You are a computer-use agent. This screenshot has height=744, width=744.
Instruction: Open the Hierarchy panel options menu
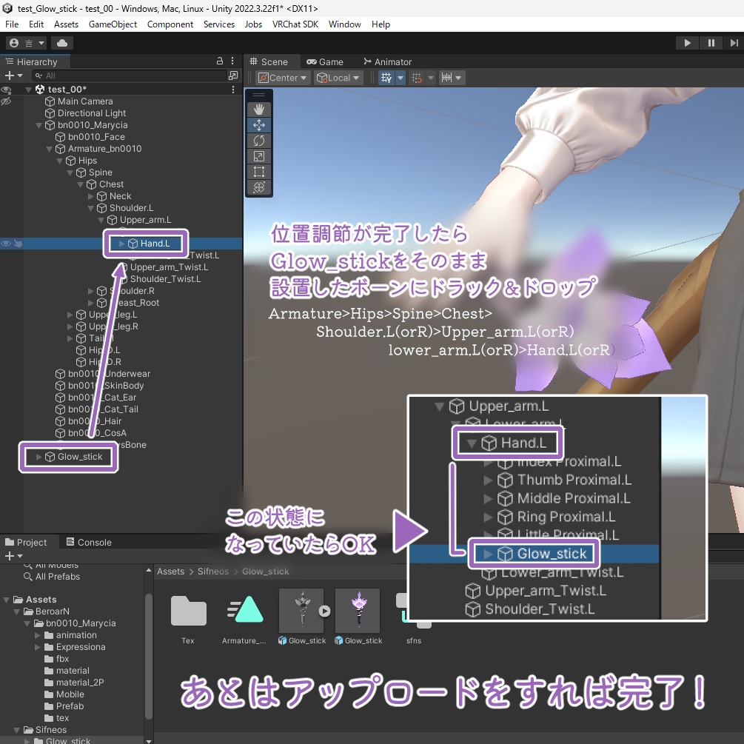coord(232,61)
